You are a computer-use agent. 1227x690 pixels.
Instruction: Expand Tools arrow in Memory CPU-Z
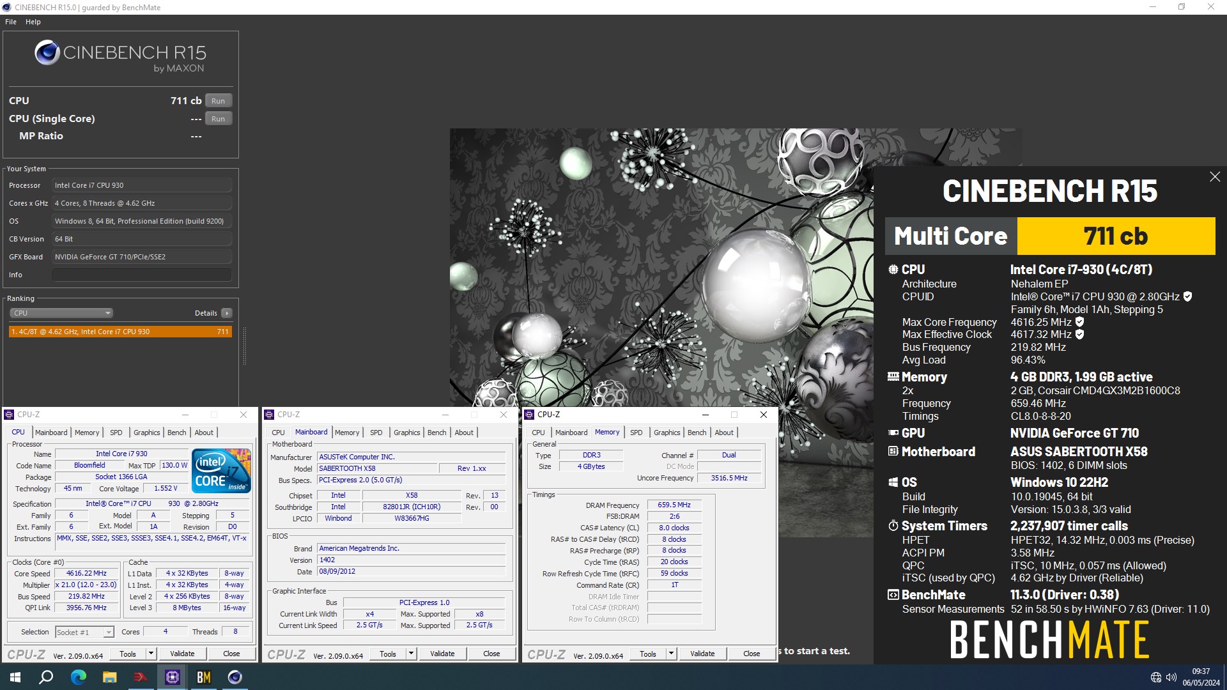click(x=671, y=654)
